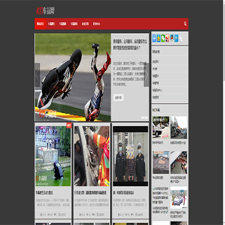Share via the yellow star QZone icon
The height and width of the screenshot is (225, 225).
click(159, 38)
